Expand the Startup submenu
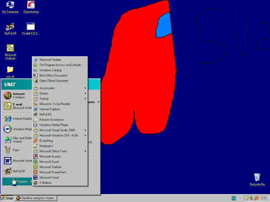 click(x=60, y=99)
